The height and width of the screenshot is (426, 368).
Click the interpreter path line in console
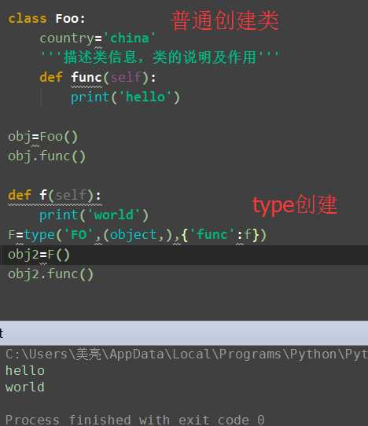click(186, 354)
